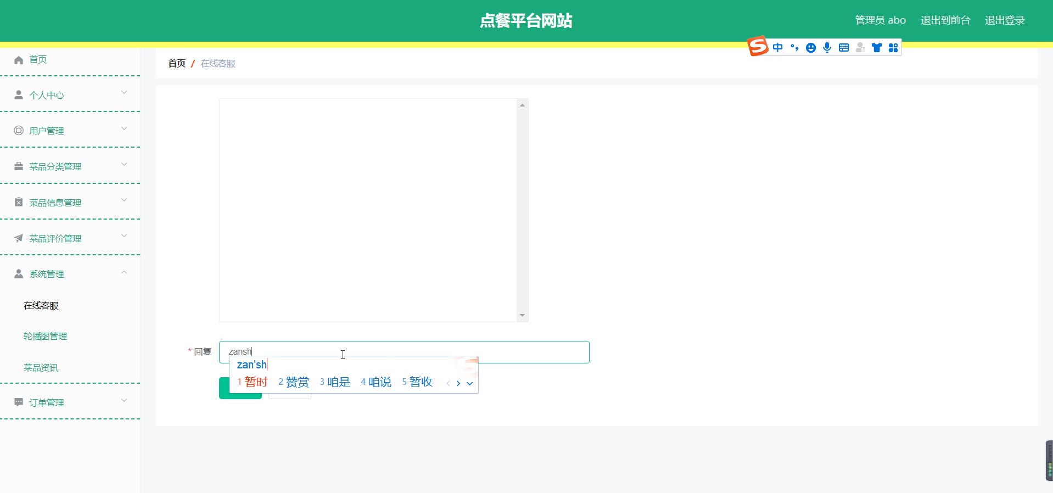The image size is (1053, 493).
Task: Click the clipboard icon for 菜品信息管理
Action: coord(19,202)
